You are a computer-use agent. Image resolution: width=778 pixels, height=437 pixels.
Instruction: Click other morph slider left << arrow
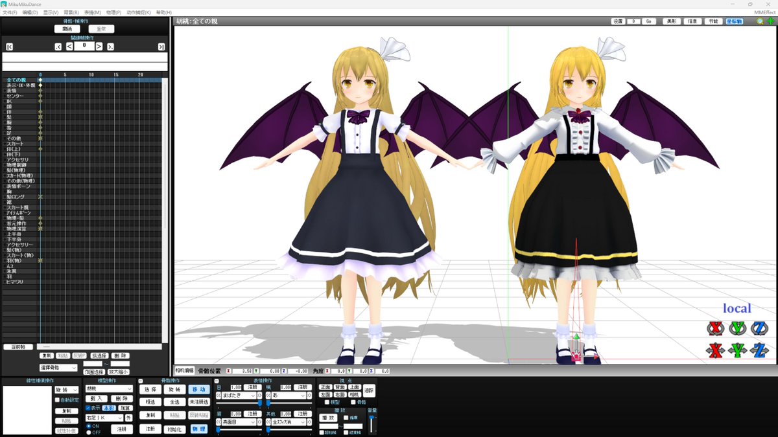pos(268,422)
